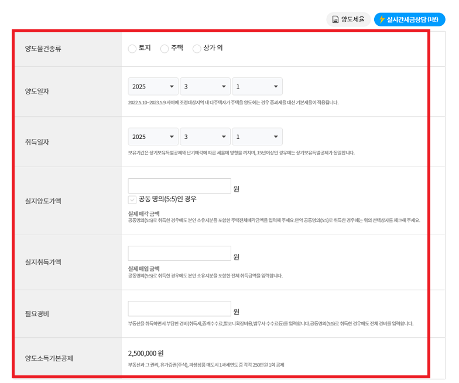This screenshot has height=383, width=459.
Task: Open 취득일자 month dropdown showing 3
Action: click(205, 137)
